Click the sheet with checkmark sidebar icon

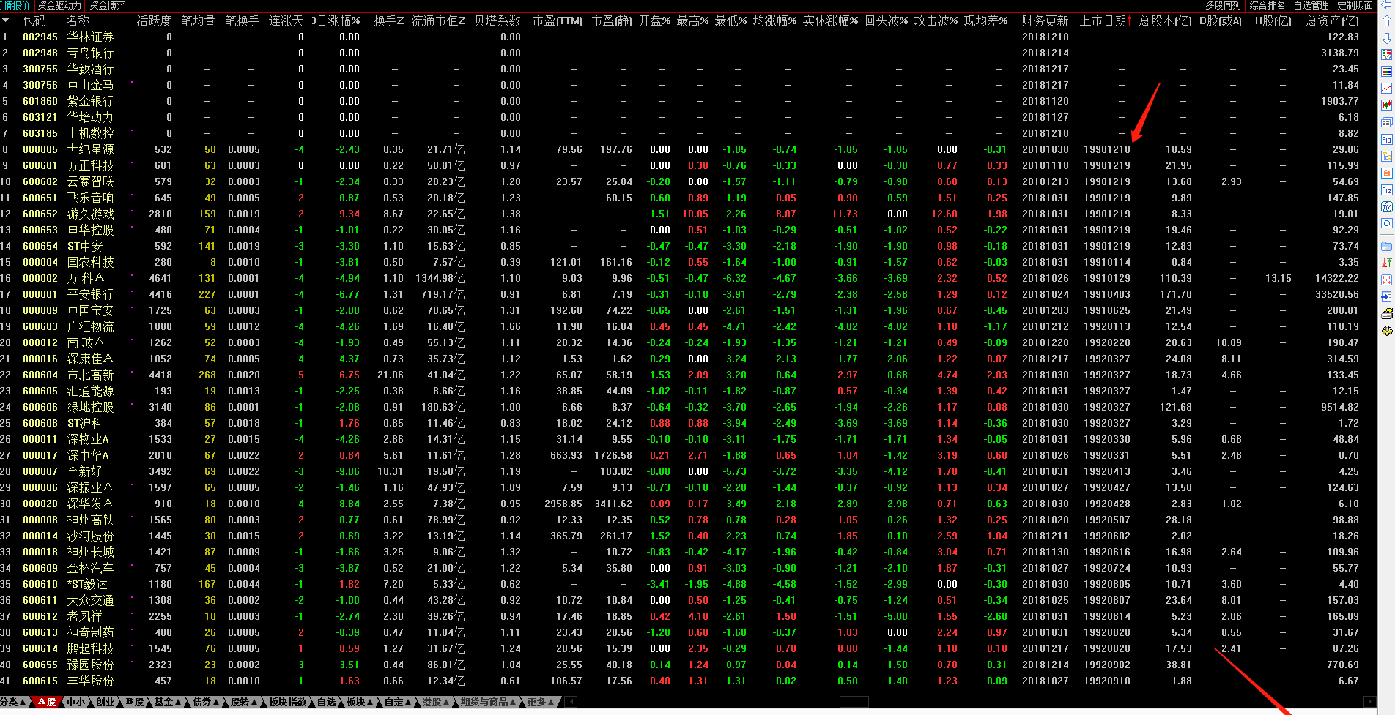tap(1386, 54)
